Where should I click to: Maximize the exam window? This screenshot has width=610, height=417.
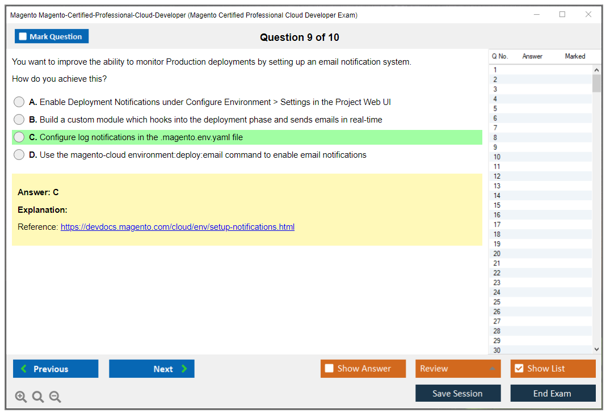(x=562, y=15)
